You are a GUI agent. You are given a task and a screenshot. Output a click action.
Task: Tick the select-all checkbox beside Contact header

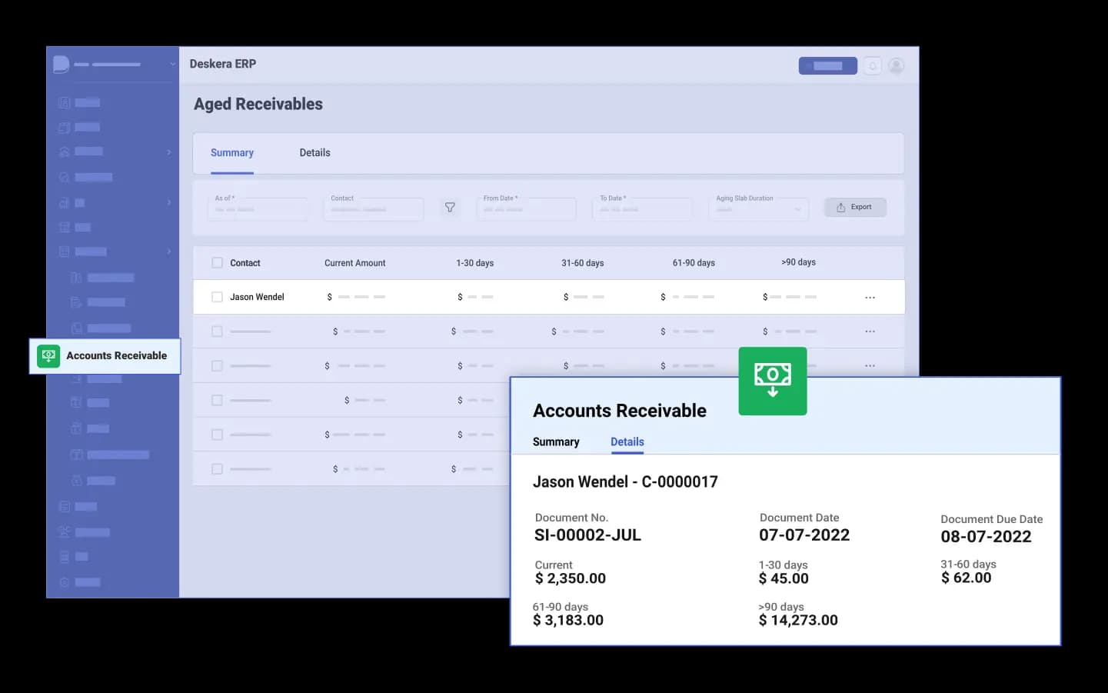(217, 263)
